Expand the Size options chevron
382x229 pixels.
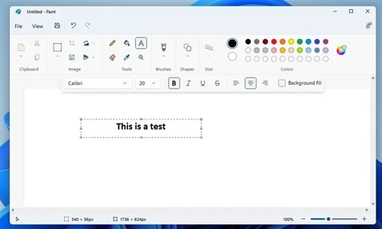point(209,56)
